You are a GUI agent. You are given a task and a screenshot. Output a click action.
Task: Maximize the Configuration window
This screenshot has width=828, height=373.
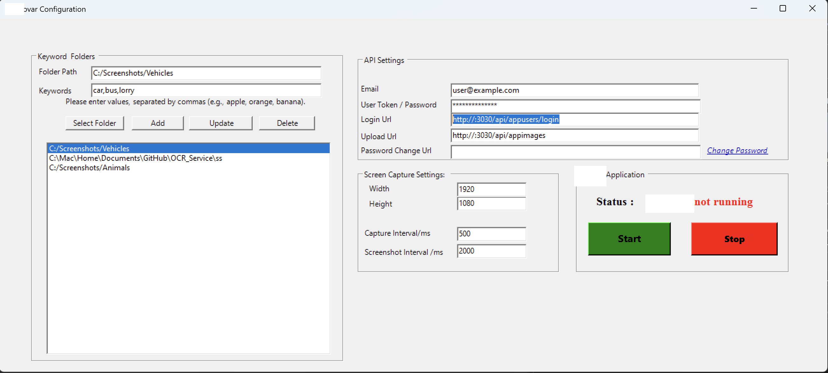(783, 9)
